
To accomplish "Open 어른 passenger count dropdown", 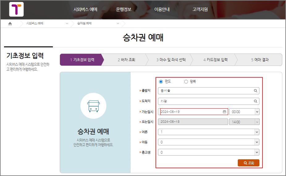I will click(209, 132).
